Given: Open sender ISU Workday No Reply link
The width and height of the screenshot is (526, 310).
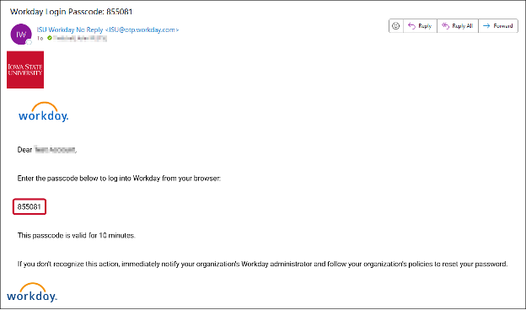Looking at the screenshot, I should [108, 29].
